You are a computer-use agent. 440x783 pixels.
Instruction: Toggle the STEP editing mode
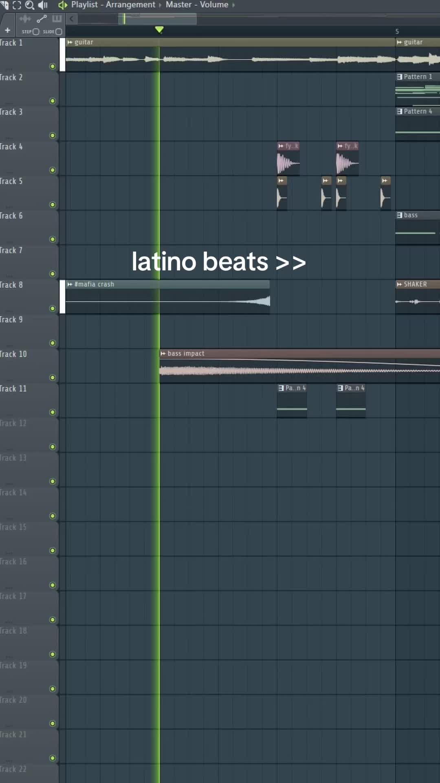tap(35, 31)
